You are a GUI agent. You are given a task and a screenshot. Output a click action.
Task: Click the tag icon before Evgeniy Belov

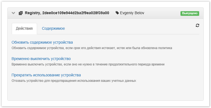coord(117,13)
